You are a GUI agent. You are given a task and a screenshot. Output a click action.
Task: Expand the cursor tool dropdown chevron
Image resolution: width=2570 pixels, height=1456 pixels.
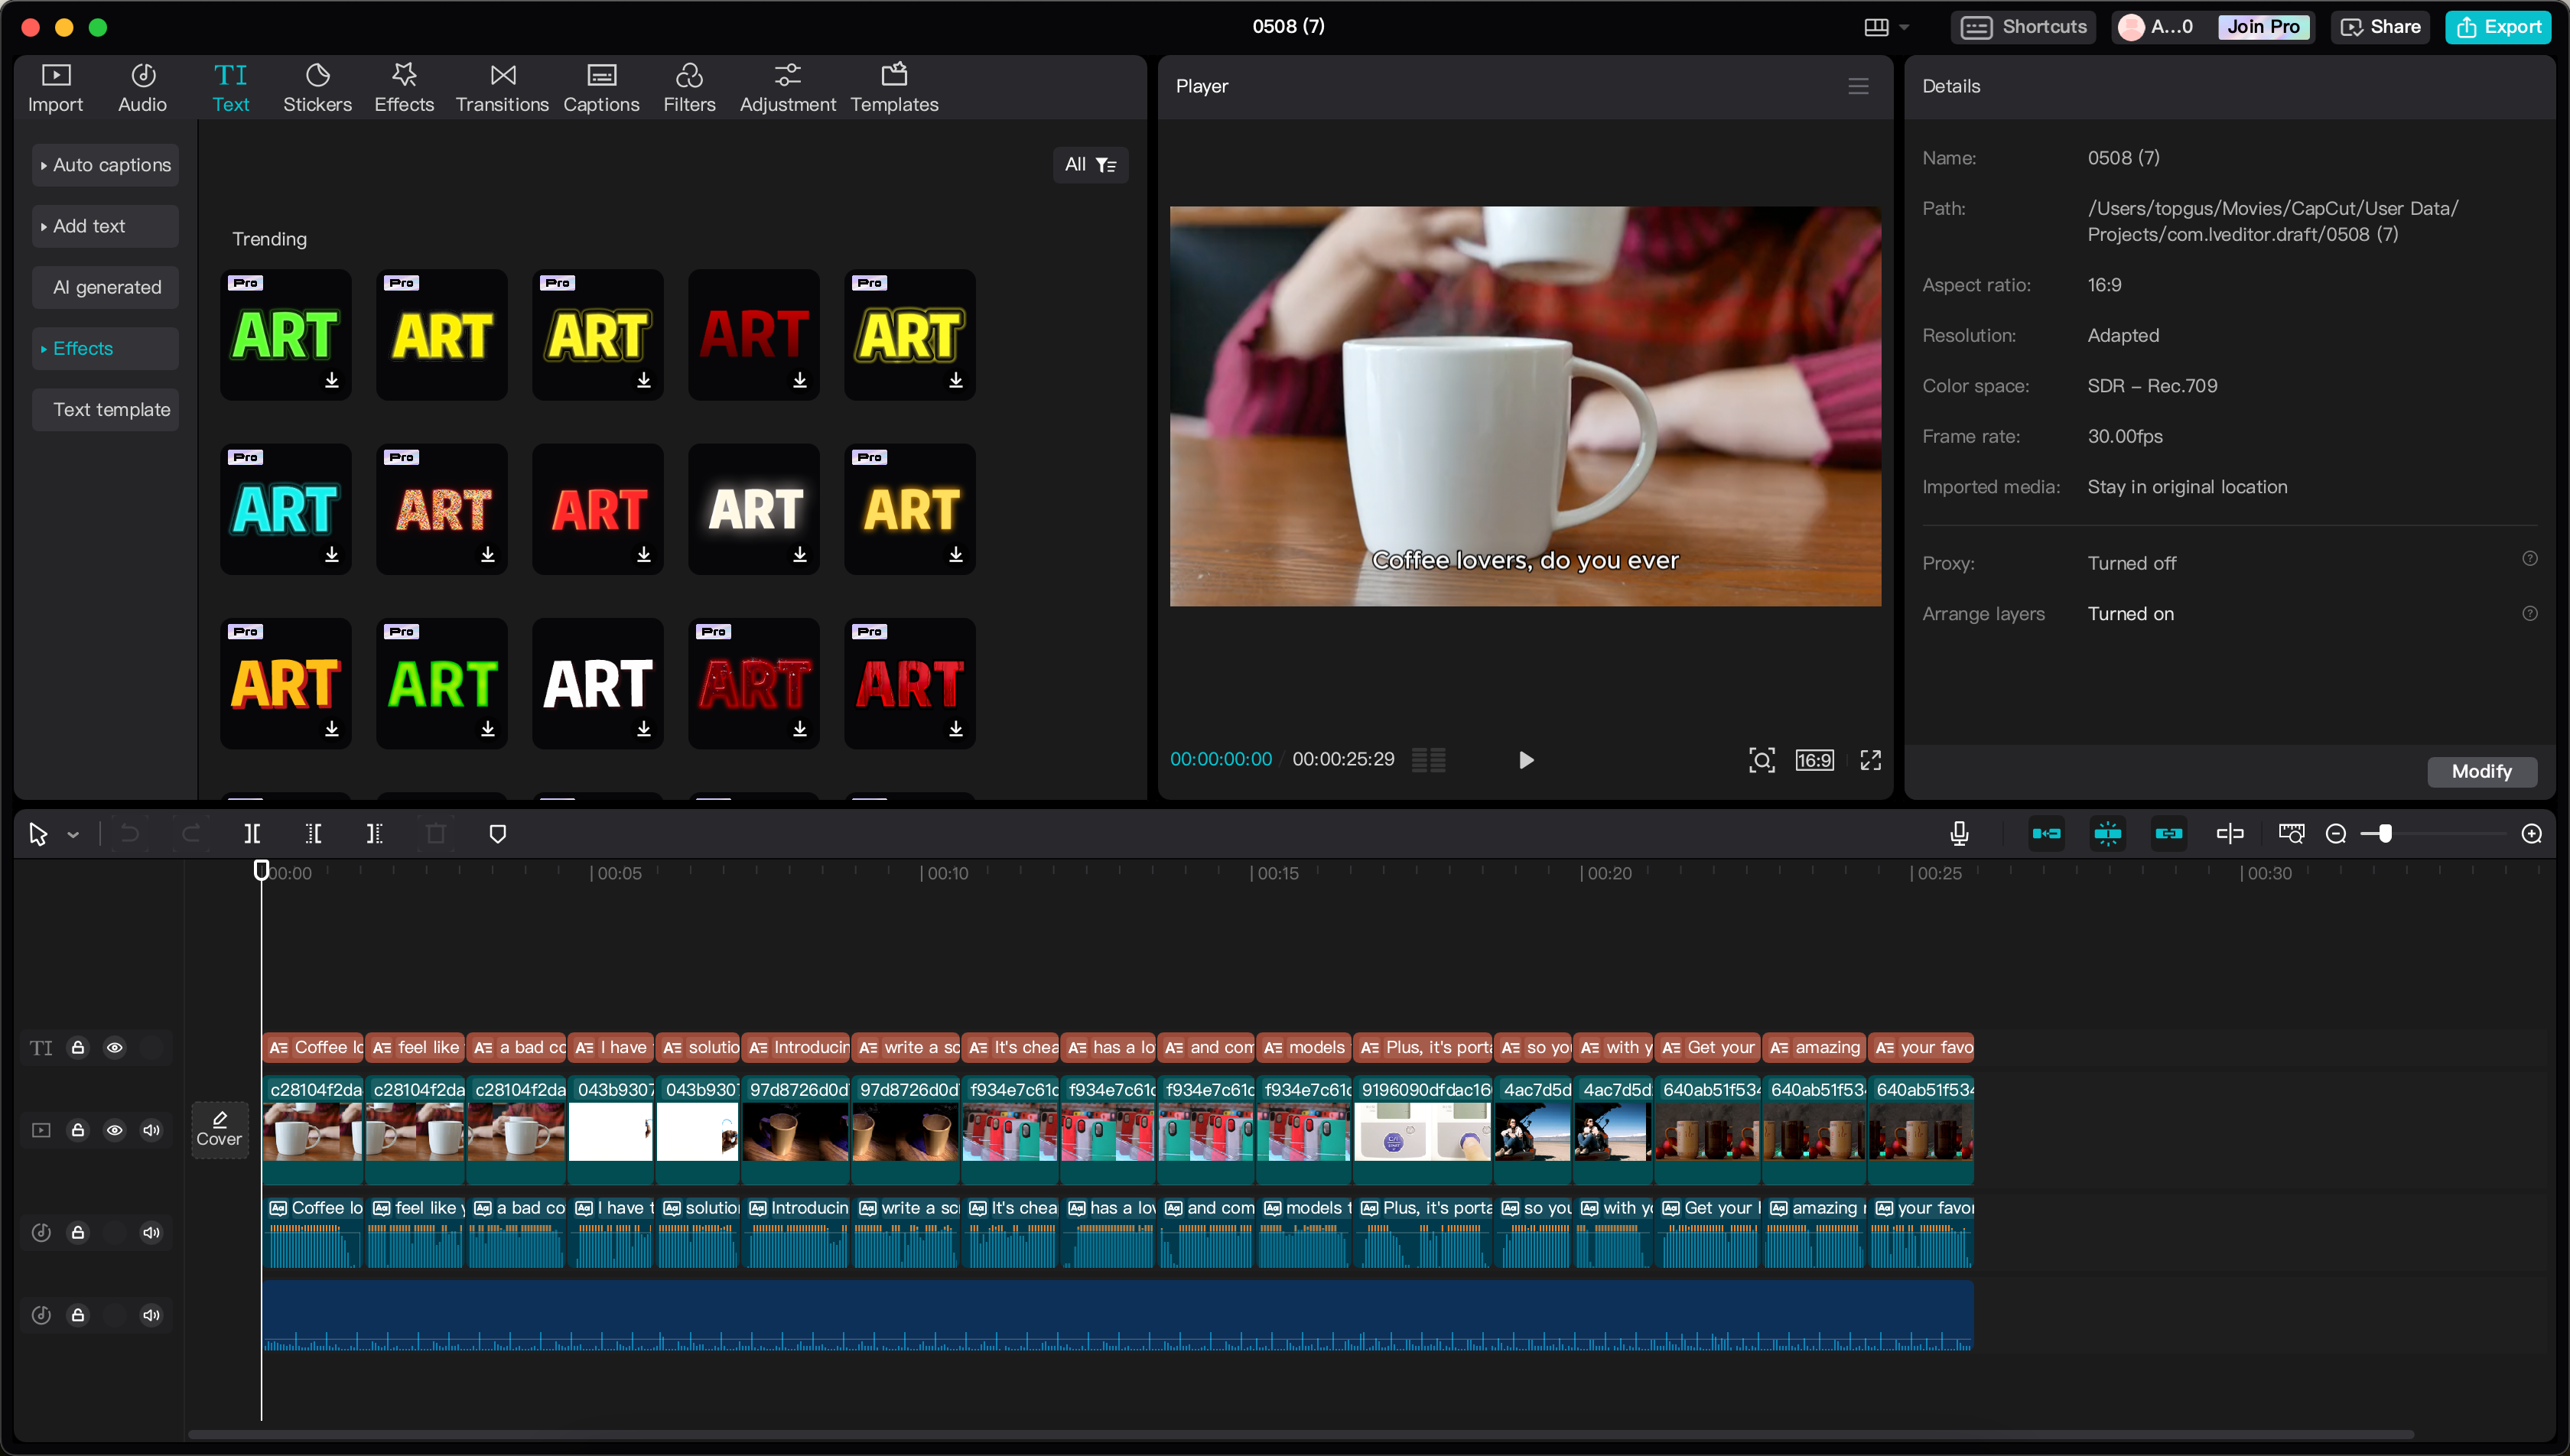tap(71, 833)
